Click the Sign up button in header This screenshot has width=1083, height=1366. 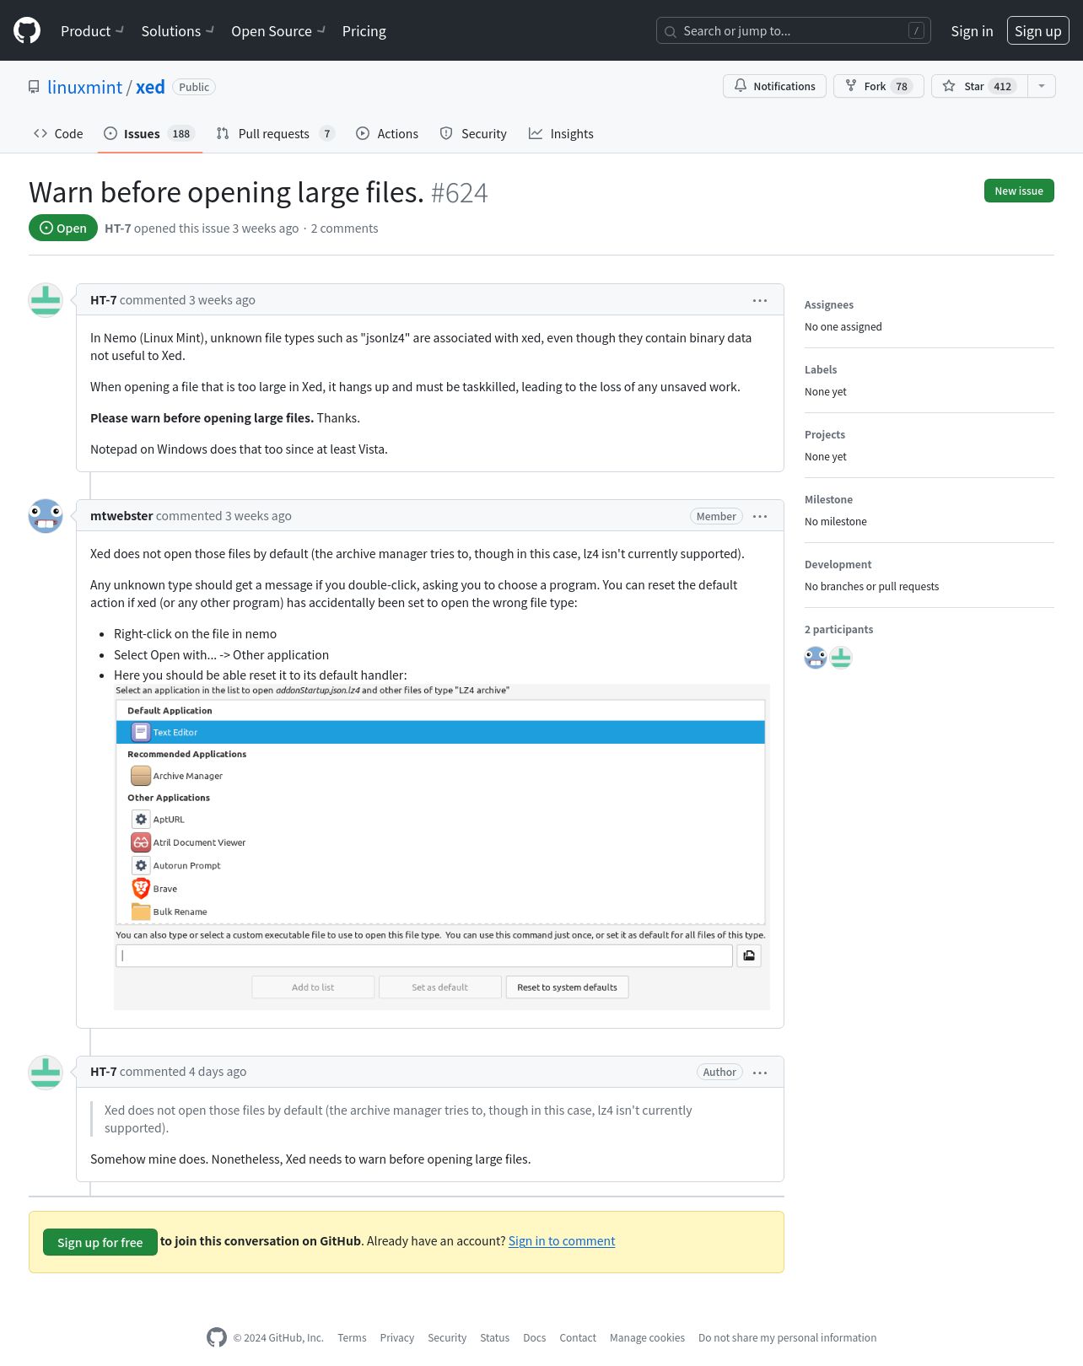(1037, 30)
